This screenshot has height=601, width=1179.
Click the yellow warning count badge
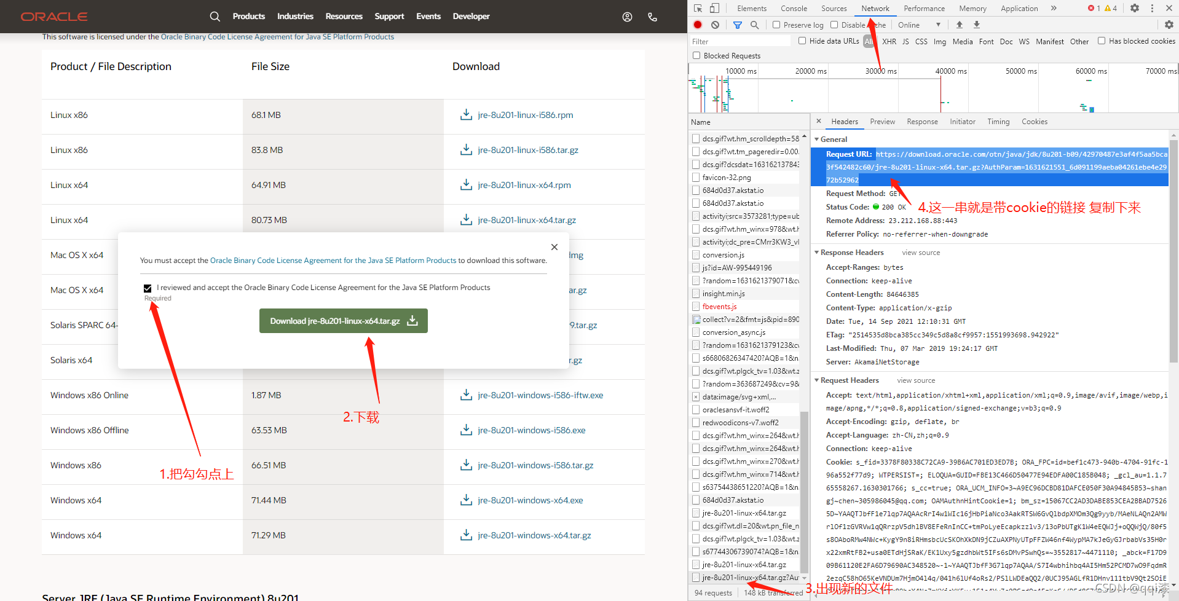coord(1111,8)
